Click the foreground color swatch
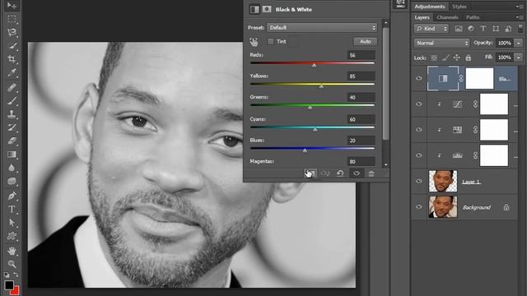Screen dimensions: 527x296 (9, 285)
